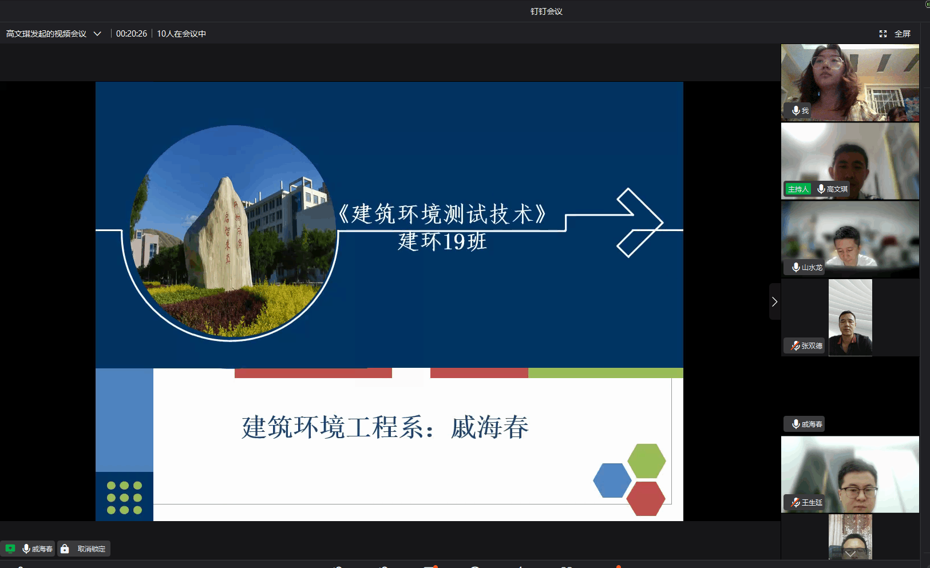Click the 取消锁定 unlock button
The width and height of the screenshot is (930, 568).
coord(91,549)
